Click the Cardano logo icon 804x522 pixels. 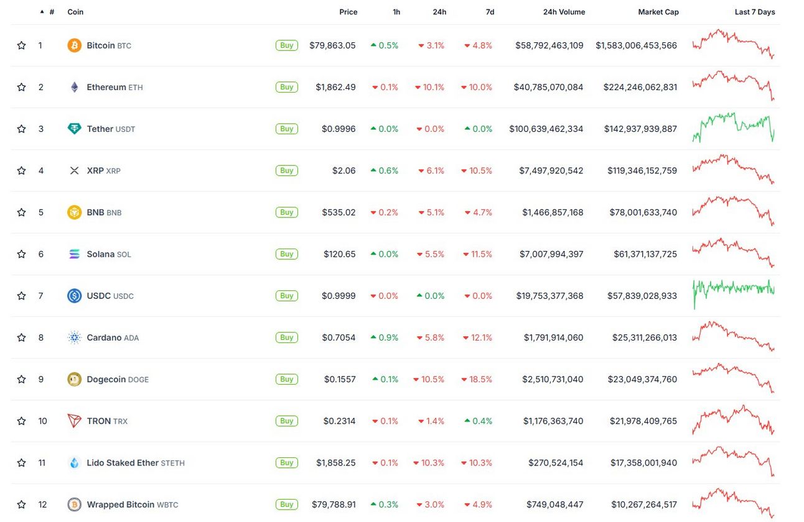(75, 337)
